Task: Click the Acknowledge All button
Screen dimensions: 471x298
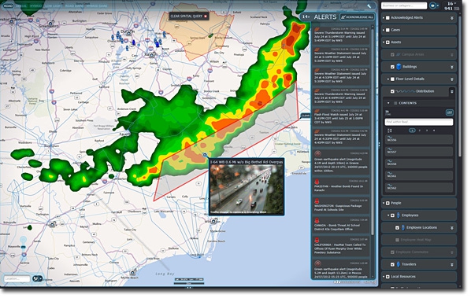Action: tap(357, 17)
